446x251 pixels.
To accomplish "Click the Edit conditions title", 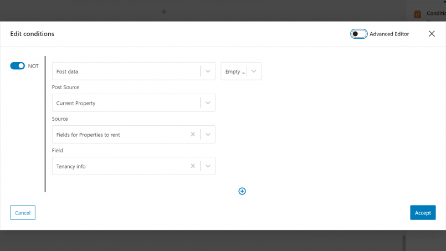I will (x=32, y=34).
